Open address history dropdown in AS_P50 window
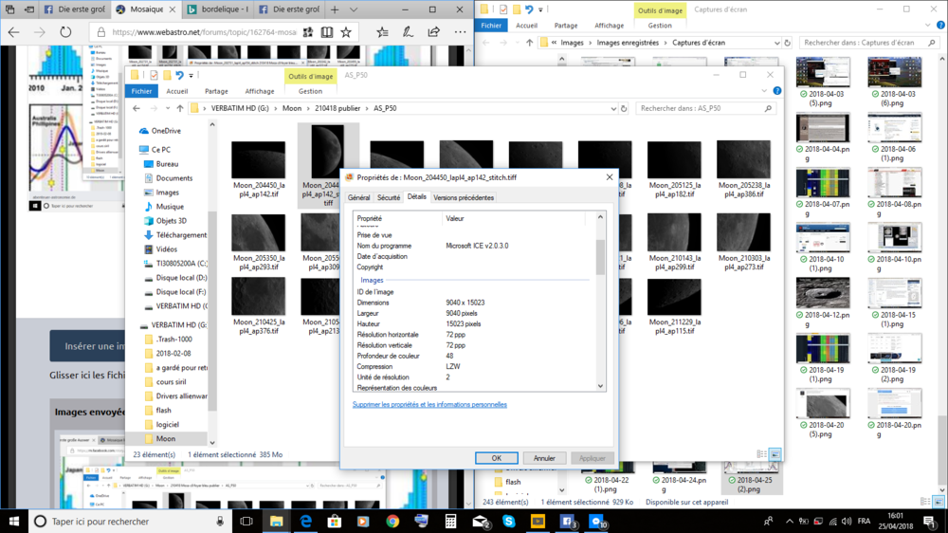 pos(613,108)
